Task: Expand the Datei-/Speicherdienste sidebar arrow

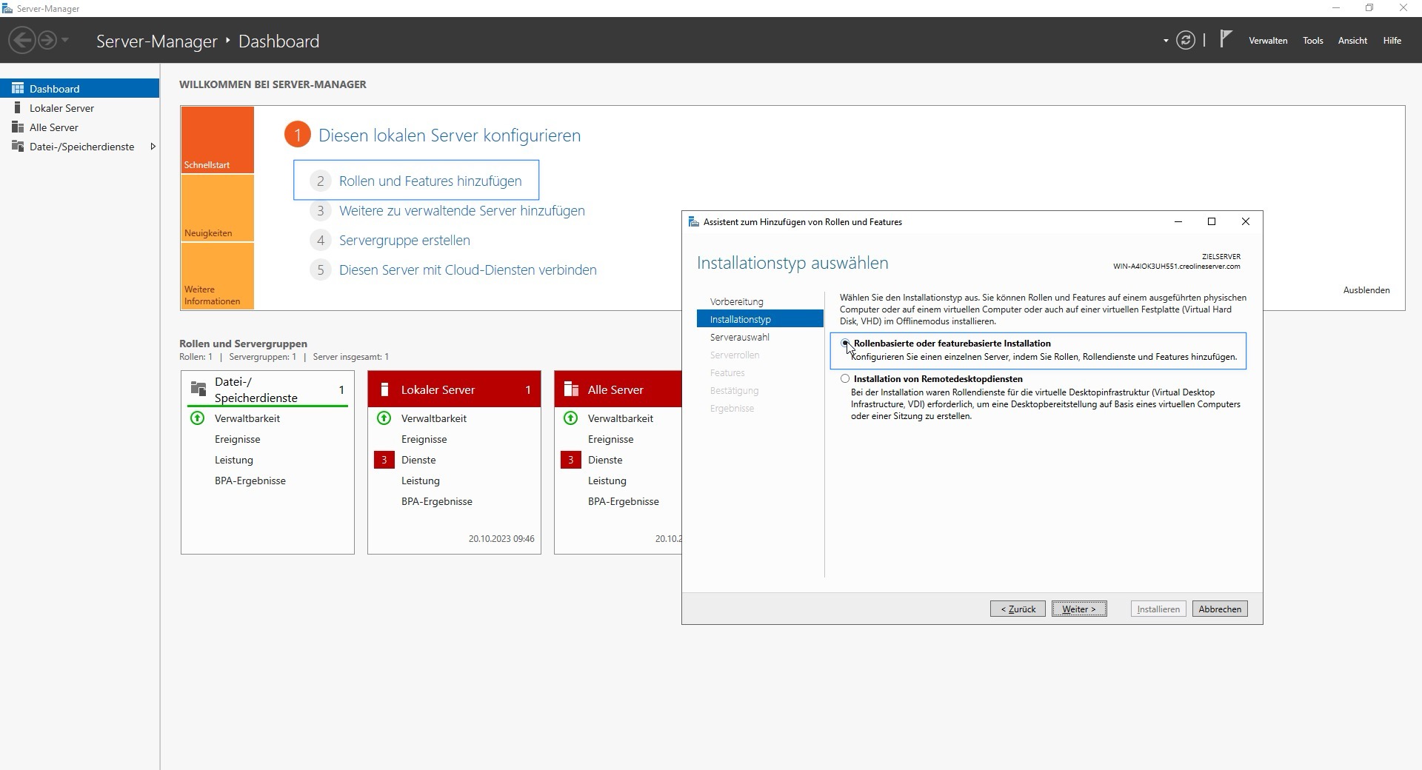Action: [x=153, y=147]
